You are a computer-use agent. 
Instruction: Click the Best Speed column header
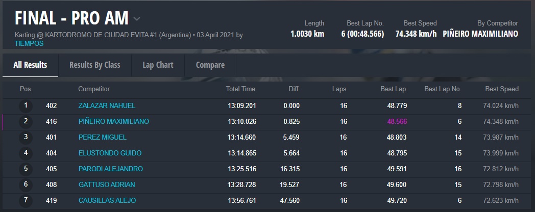(x=502, y=89)
